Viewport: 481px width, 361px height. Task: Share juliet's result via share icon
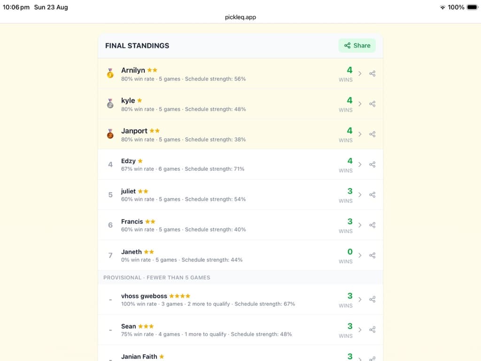[x=372, y=195]
